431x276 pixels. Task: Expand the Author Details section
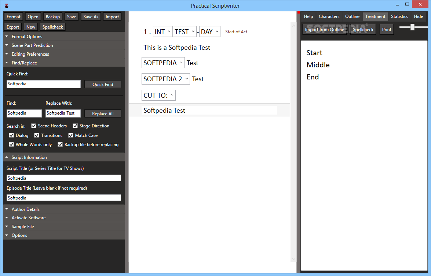pyautogui.click(x=64, y=209)
